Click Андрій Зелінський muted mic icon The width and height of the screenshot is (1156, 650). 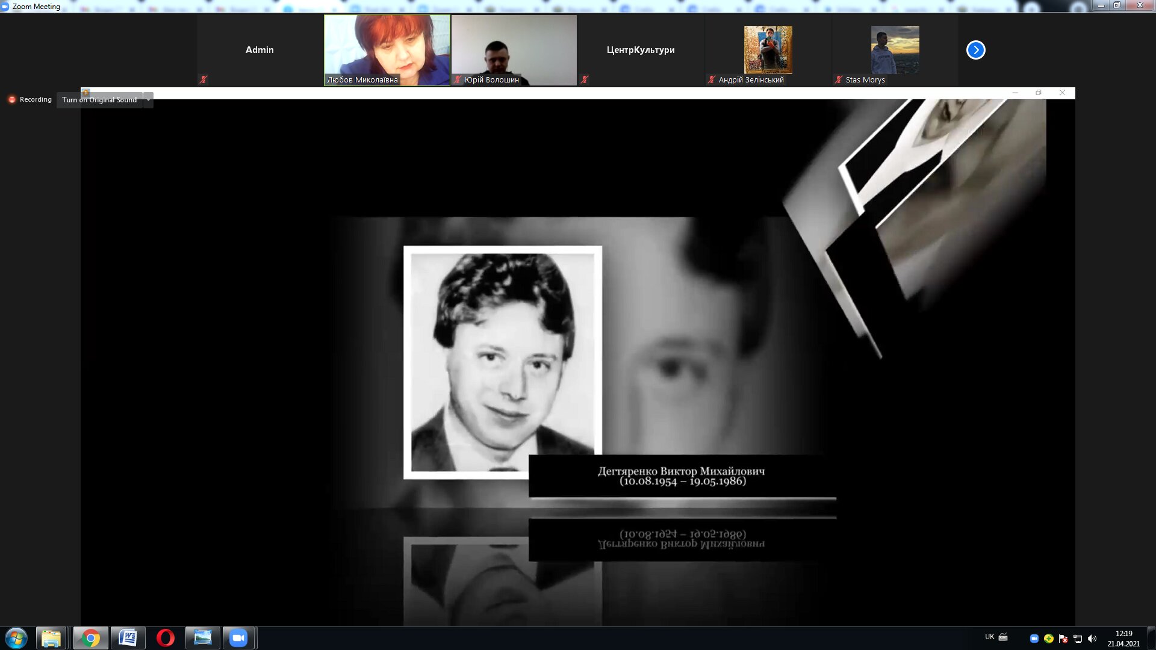[x=711, y=79]
